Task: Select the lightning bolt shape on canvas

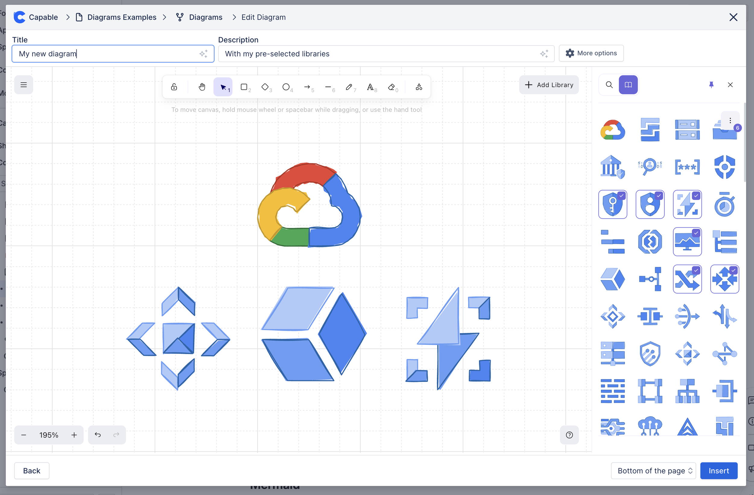Action: click(448, 338)
